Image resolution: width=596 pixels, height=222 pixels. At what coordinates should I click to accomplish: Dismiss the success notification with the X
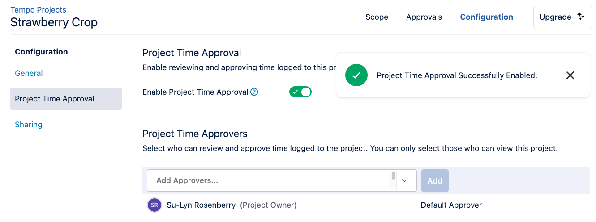click(570, 75)
